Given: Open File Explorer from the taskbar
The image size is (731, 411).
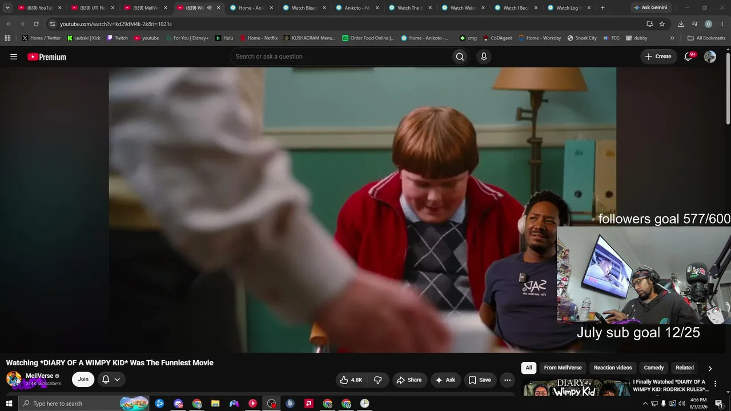Looking at the screenshot, I should click(215, 404).
